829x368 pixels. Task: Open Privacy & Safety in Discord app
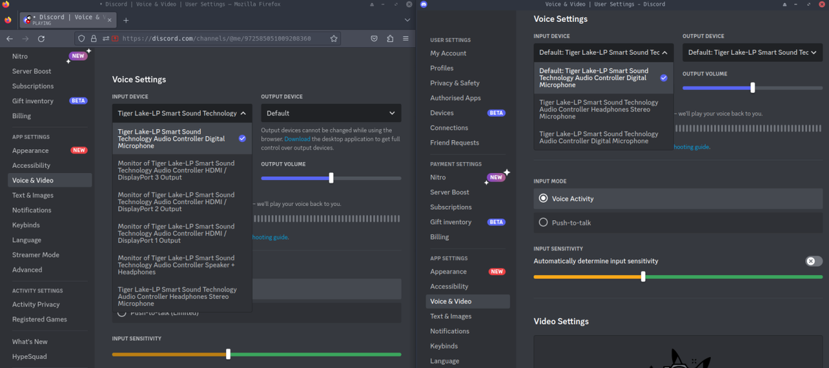(x=468, y=83)
